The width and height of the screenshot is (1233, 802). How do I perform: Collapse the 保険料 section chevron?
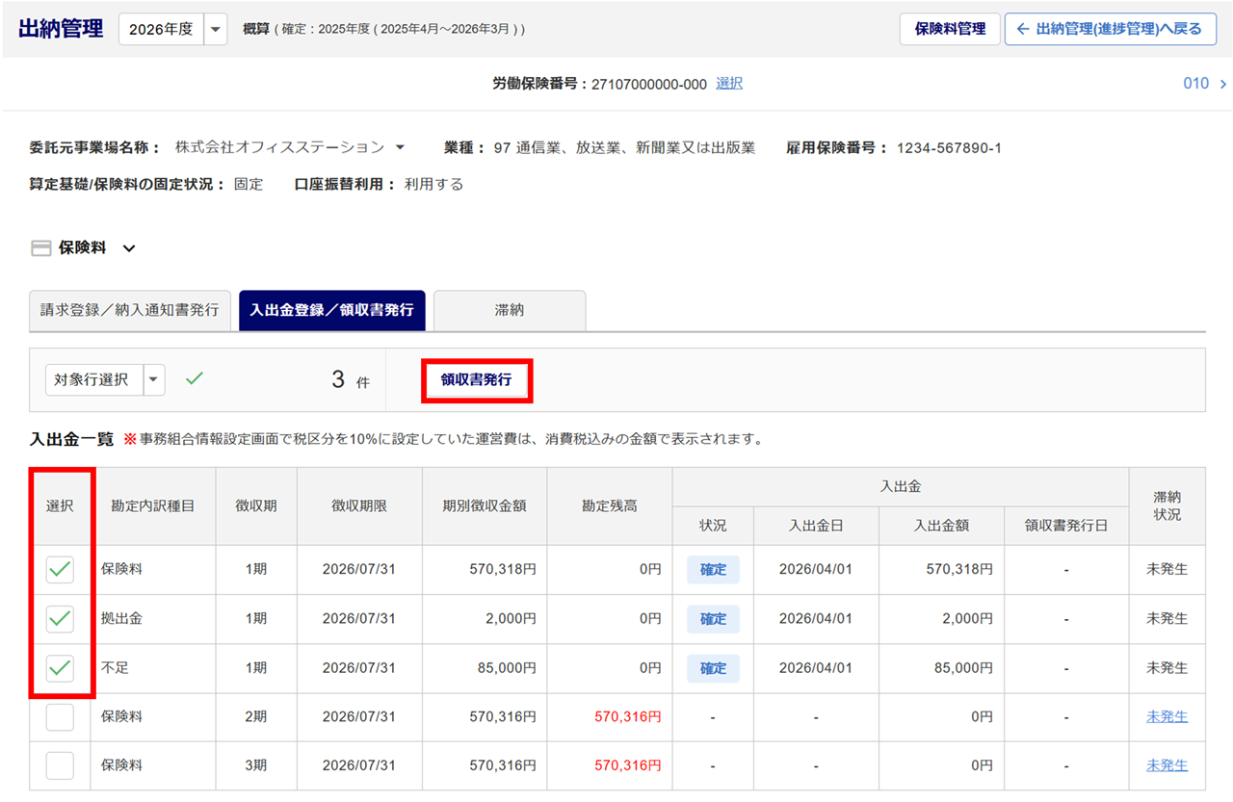[x=129, y=248]
